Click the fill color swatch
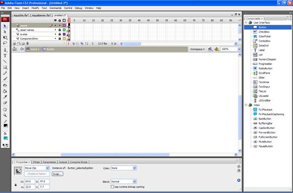 [5, 138]
